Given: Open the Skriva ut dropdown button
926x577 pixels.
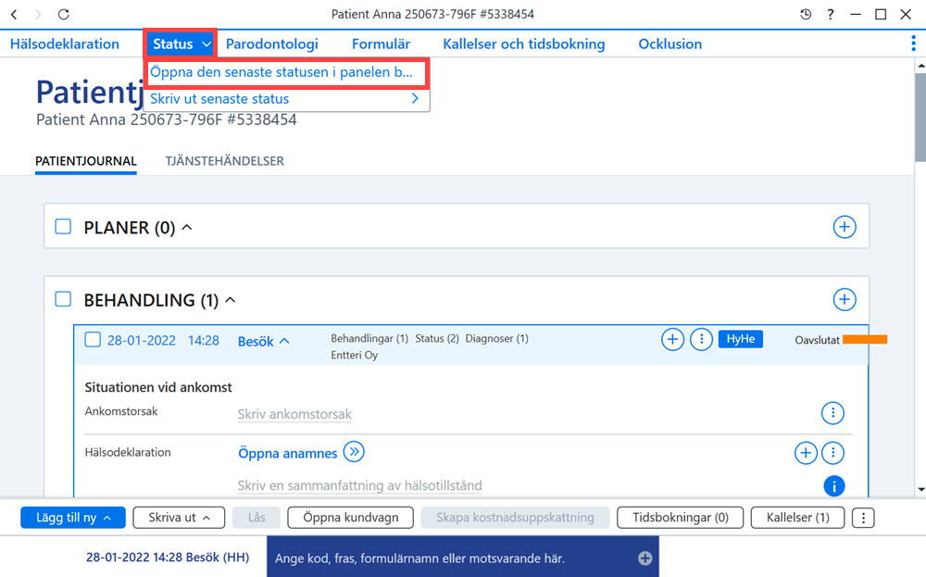Looking at the screenshot, I should [179, 518].
